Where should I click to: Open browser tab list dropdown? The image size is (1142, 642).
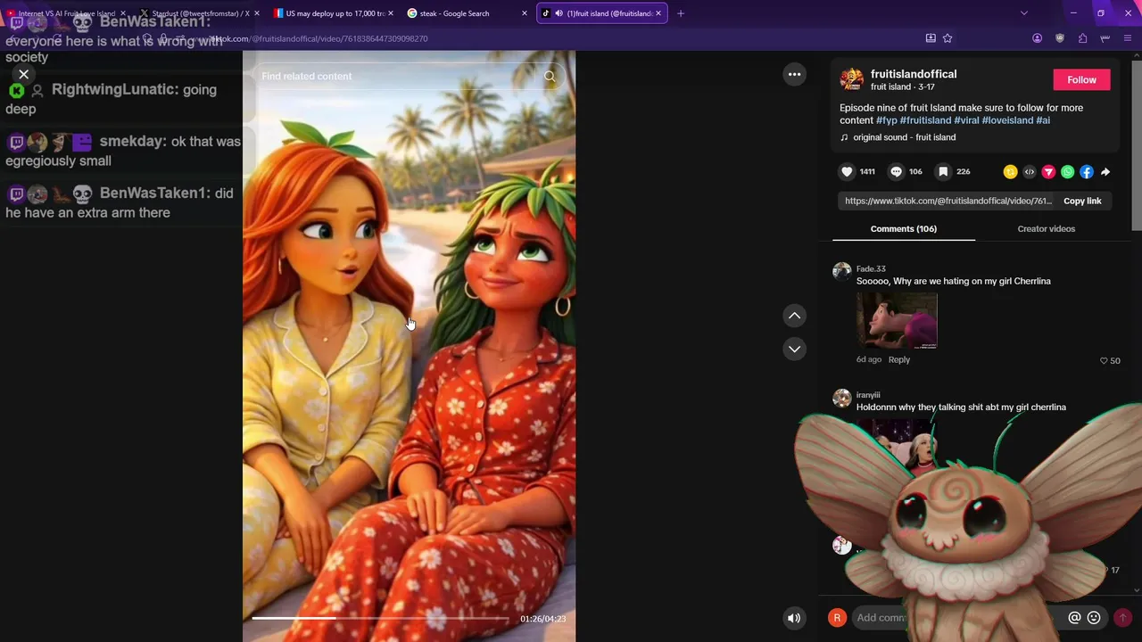tap(1024, 13)
